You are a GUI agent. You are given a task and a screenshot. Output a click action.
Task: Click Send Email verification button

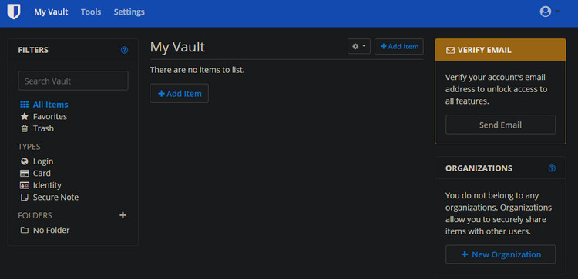pyautogui.click(x=501, y=125)
